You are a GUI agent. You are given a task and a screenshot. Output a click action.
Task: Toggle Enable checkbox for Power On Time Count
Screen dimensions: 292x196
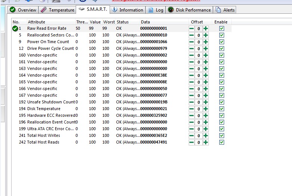click(222, 42)
